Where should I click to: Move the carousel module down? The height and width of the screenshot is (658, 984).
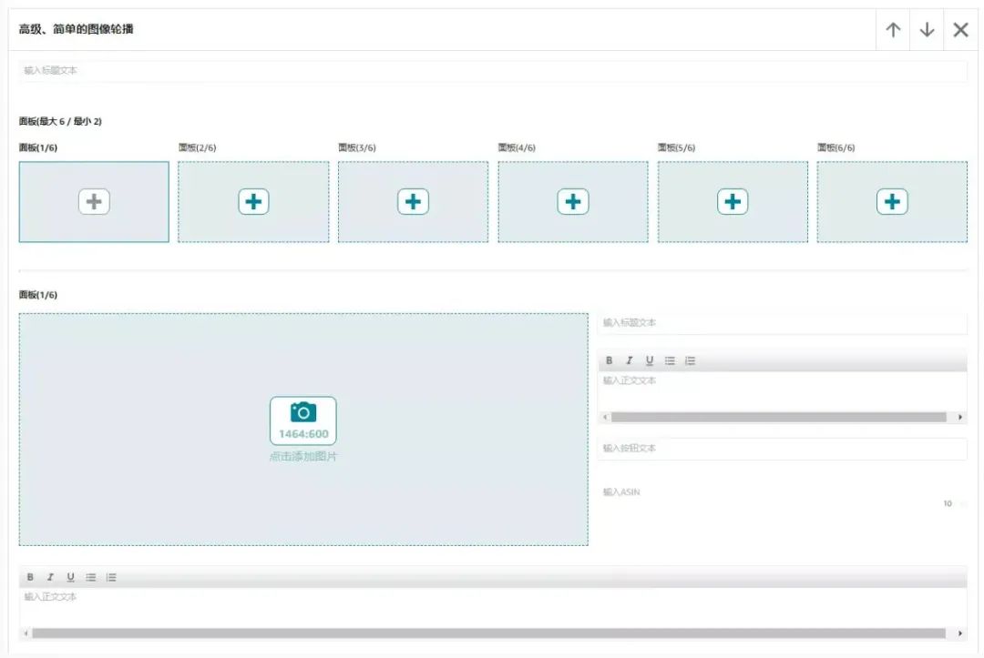[927, 29]
